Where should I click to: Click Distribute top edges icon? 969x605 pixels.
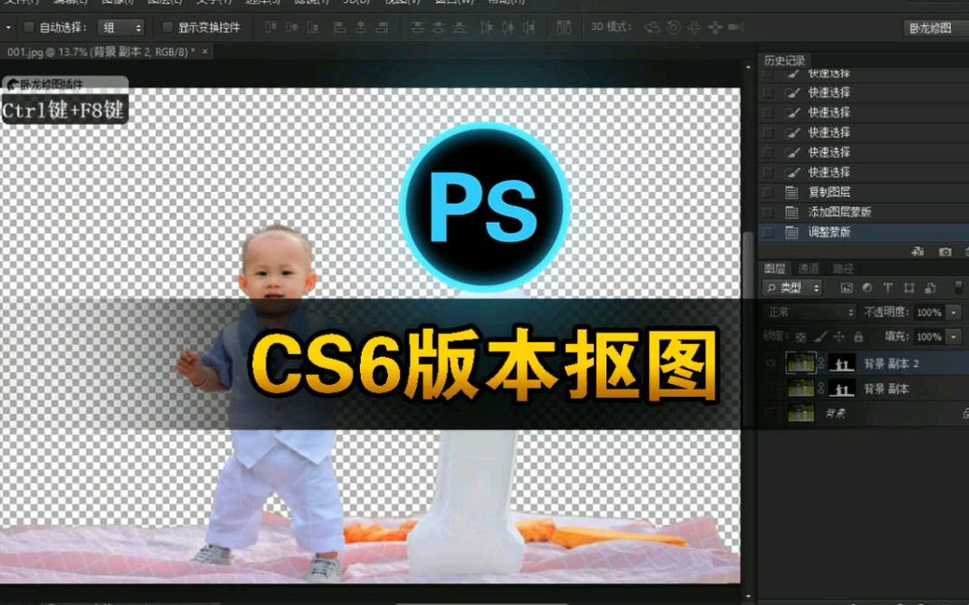pos(418,27)
